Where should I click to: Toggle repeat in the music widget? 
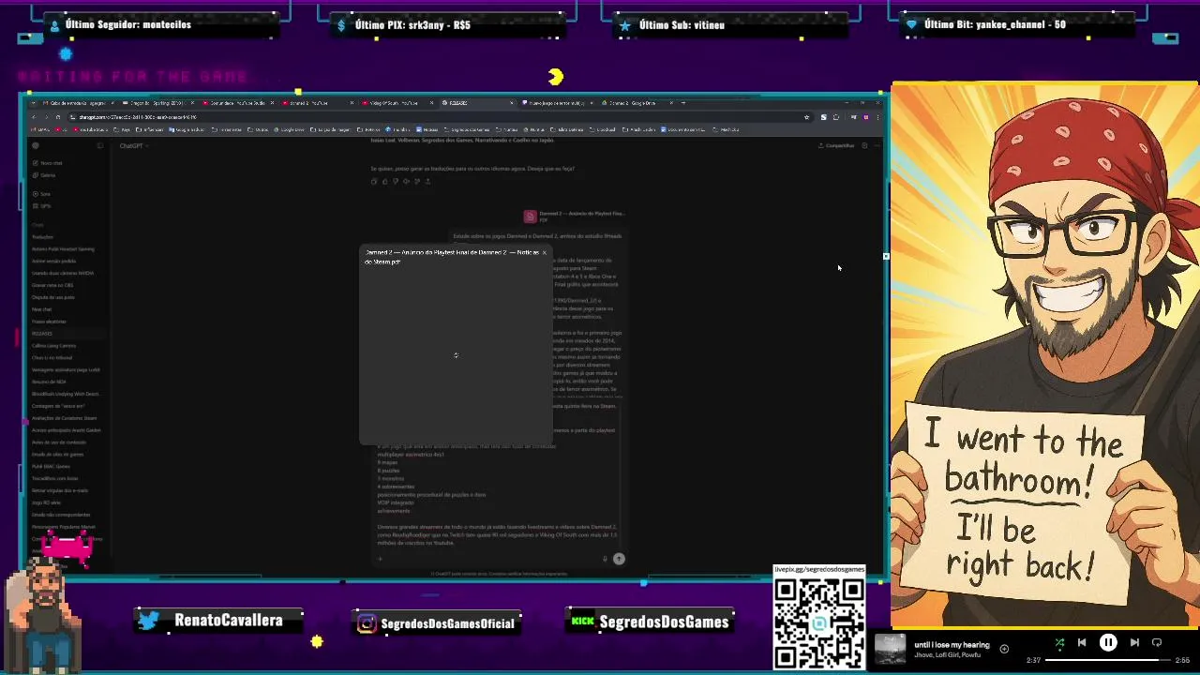tap(1157, 642)
